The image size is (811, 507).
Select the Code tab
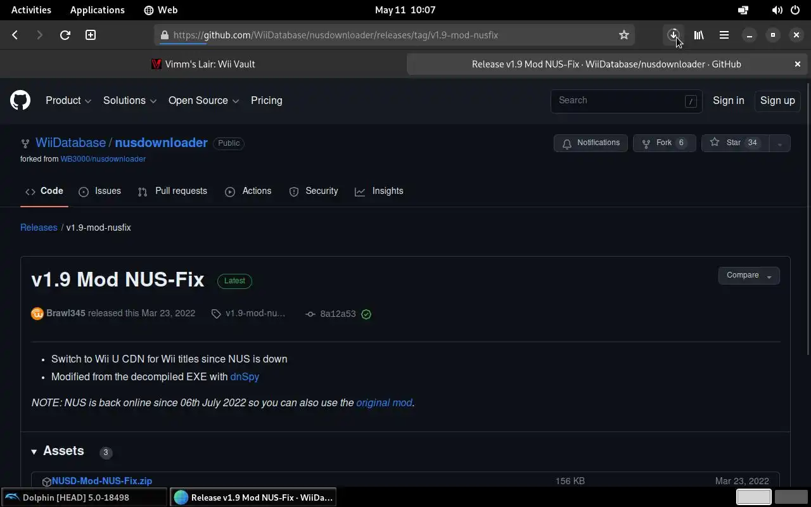[44, 191]
